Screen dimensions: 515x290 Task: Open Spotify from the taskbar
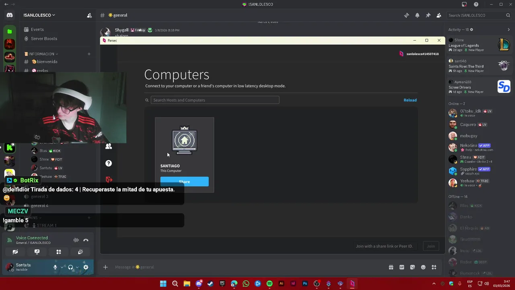270,284
